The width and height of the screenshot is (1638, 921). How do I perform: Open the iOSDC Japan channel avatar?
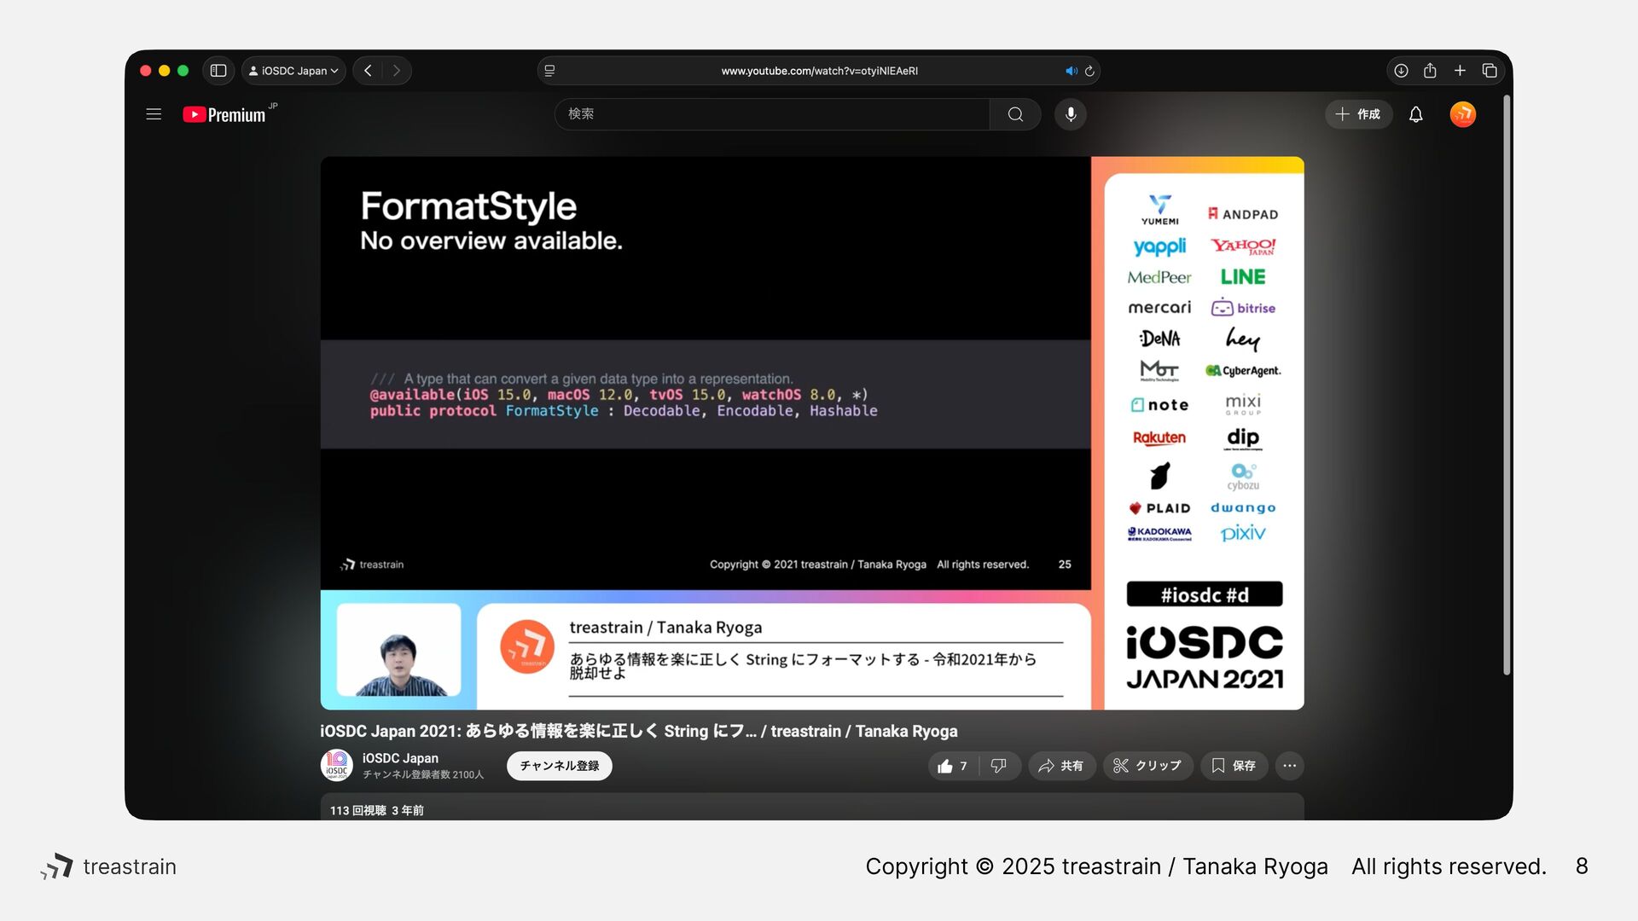coord(337,765)
